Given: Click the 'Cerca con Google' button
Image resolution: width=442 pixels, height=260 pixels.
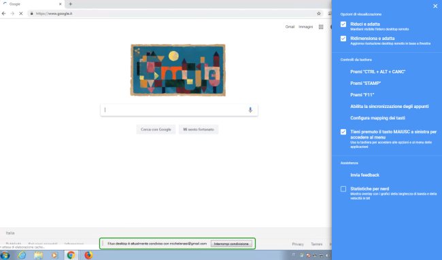Looking at the screenshot, I should (156, 130).
